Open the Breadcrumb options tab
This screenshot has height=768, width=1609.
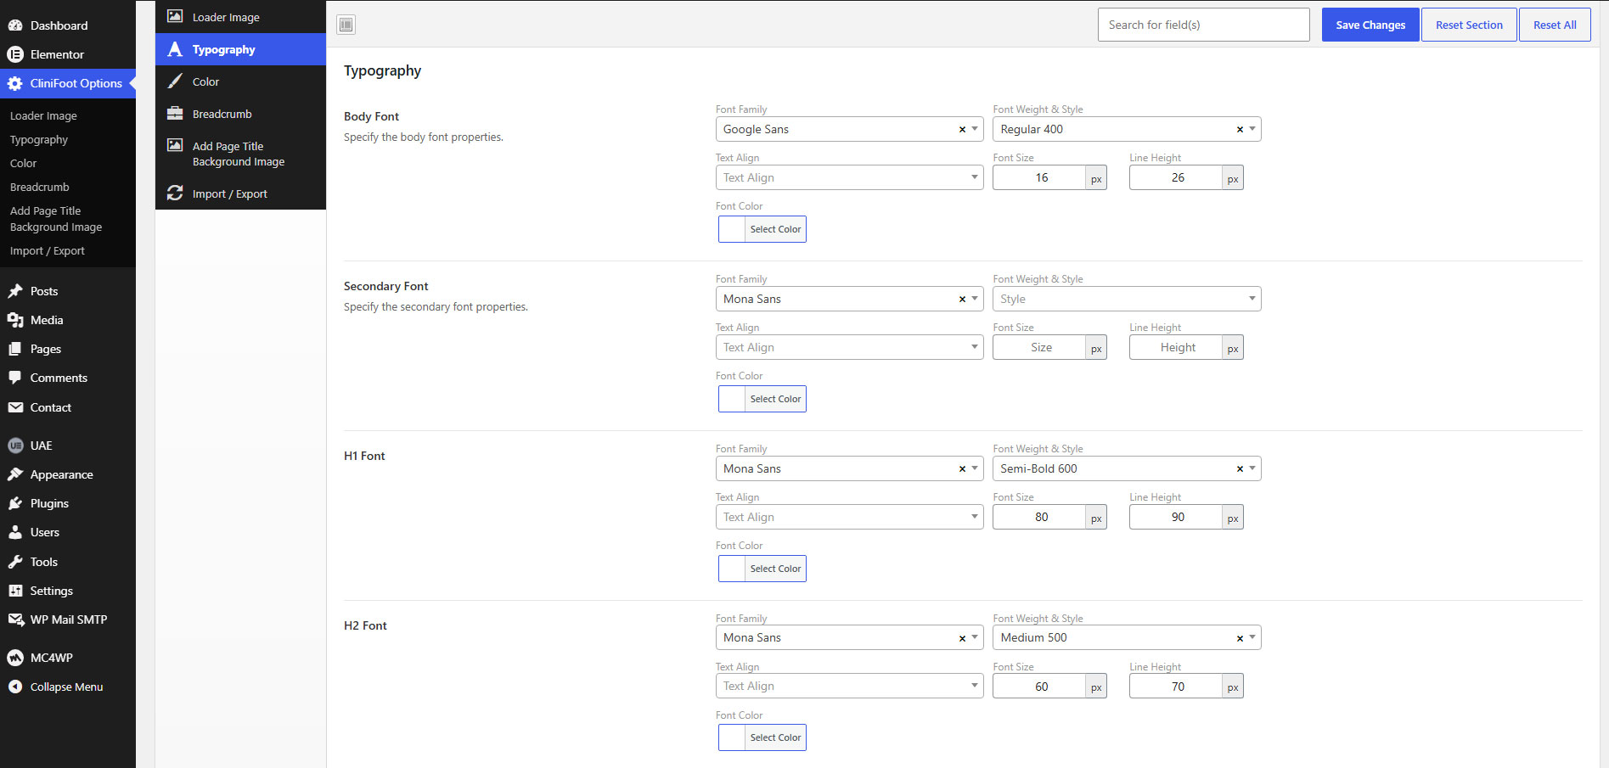[x=240, y=114]
